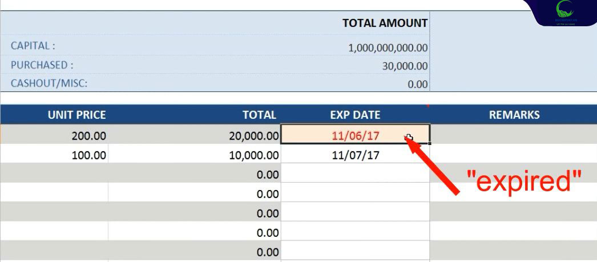Click the REMARKS column header

click(x=514, y=115)
